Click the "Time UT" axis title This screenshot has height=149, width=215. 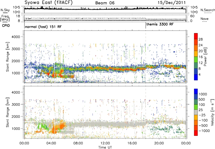pos(105,147)
